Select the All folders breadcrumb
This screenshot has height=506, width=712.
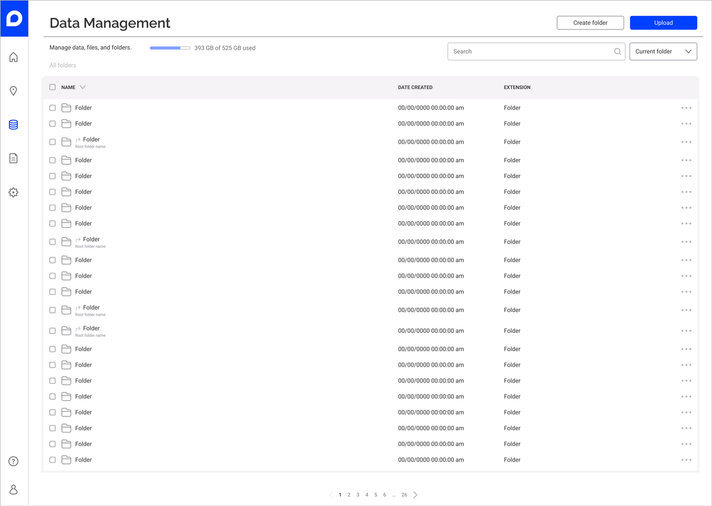pyautogui.click(x=62, y=65)
